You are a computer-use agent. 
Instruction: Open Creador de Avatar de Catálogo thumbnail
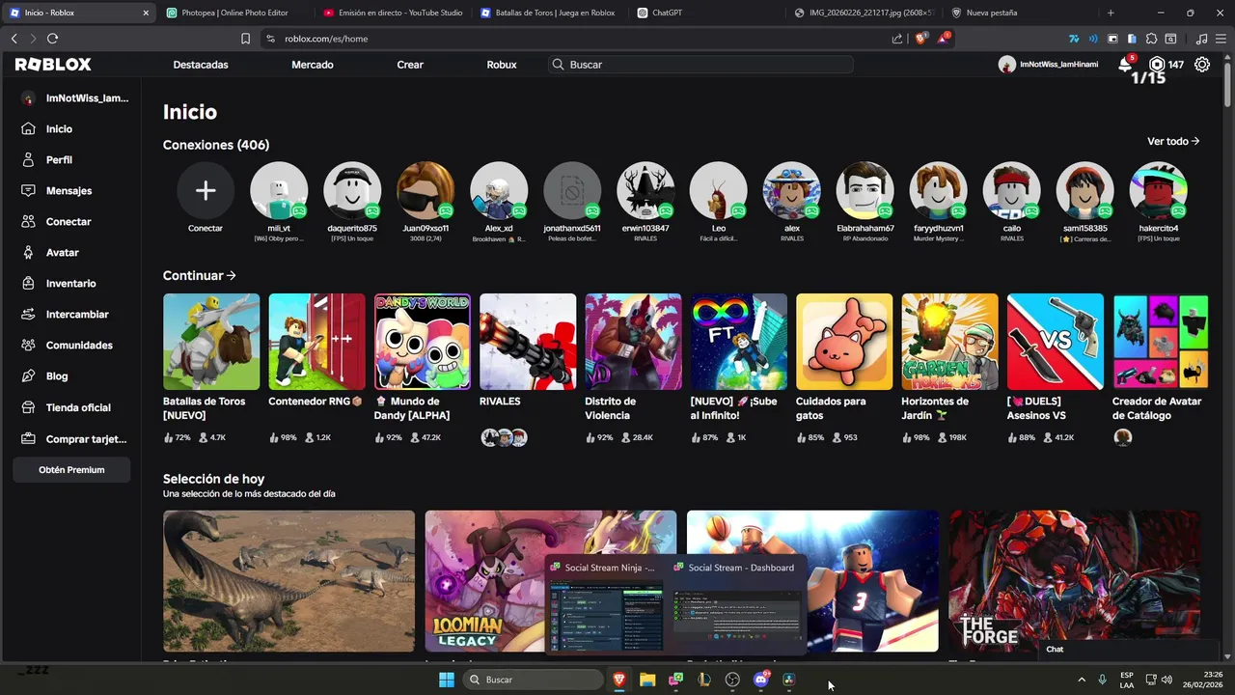(x=1161, y=342)
